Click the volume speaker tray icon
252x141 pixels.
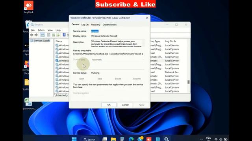click(220, 139)
